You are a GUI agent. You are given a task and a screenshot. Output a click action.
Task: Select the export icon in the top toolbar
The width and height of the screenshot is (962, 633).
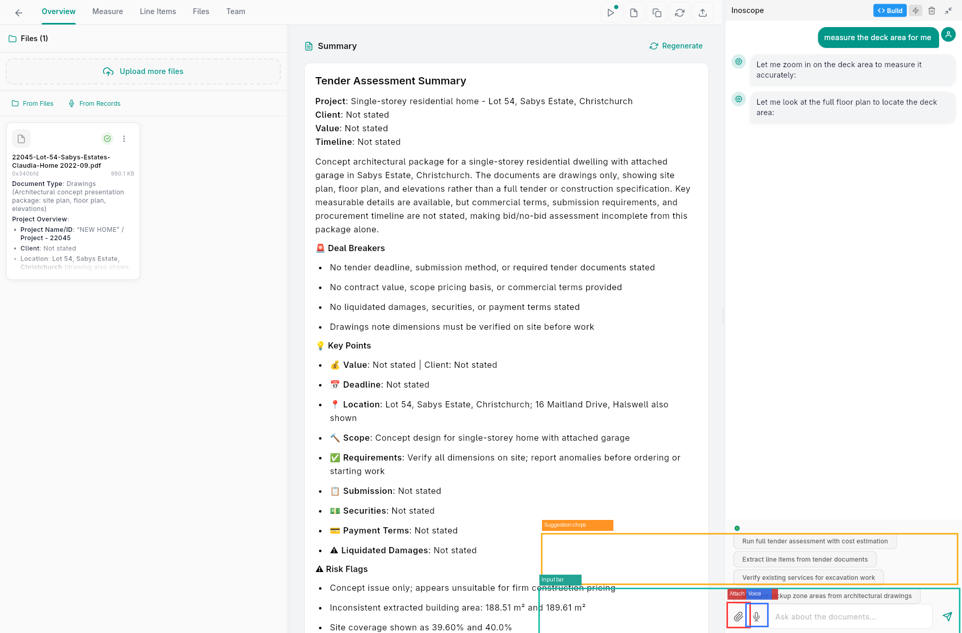pos(702,12)
